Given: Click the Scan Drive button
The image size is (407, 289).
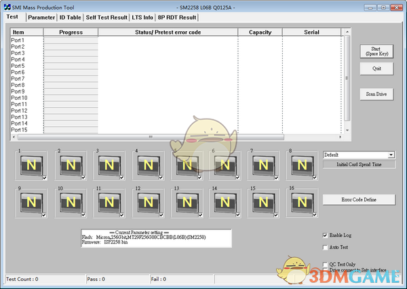Looking at the screenshot, I should click(x=376, y=94).
